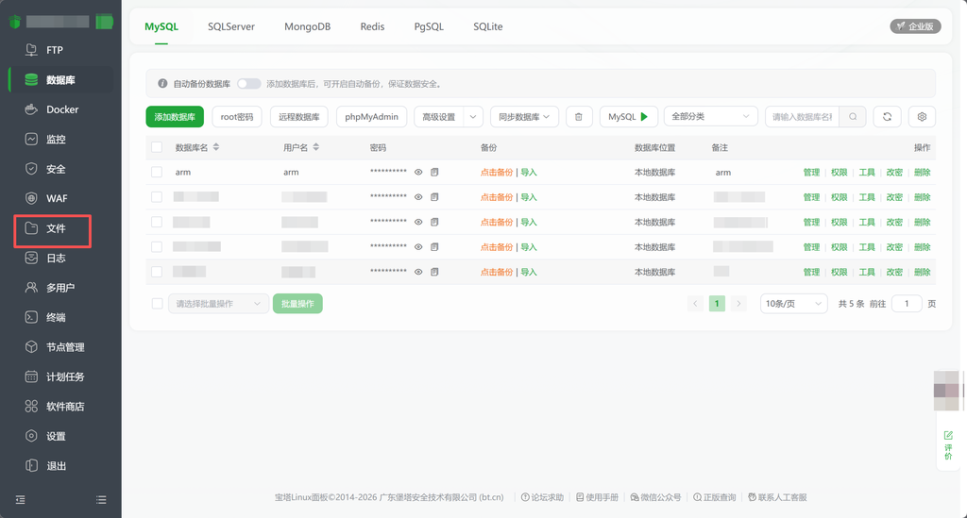Click the root密码 button
Viewport: 967px width, 518px height.
click(237, 116)
